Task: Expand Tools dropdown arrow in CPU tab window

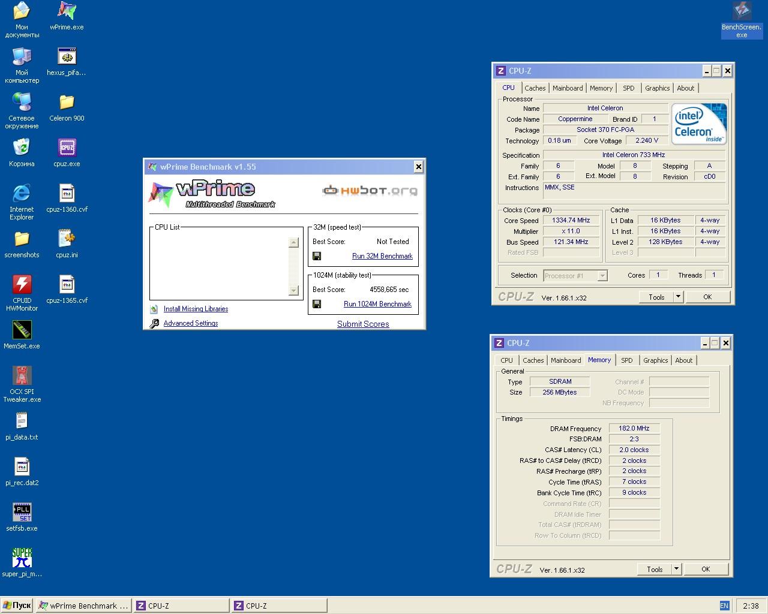Action: (x=678, y=297)
